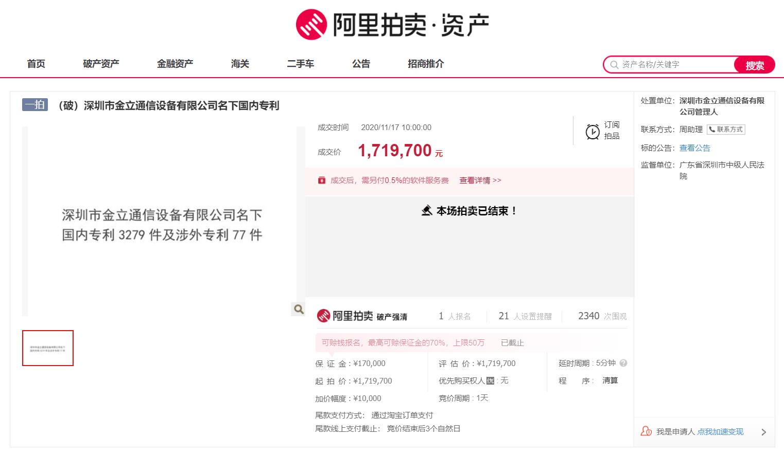Expand the 我是申请人 chevron arrow
Screen dimensions: 784x454
[x=763, y=432]
